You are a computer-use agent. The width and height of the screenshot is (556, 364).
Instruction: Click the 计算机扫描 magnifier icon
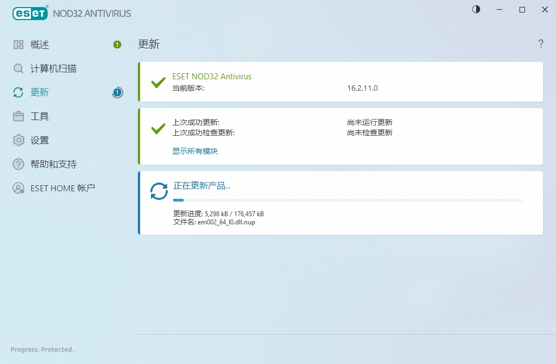click(18, 68)
